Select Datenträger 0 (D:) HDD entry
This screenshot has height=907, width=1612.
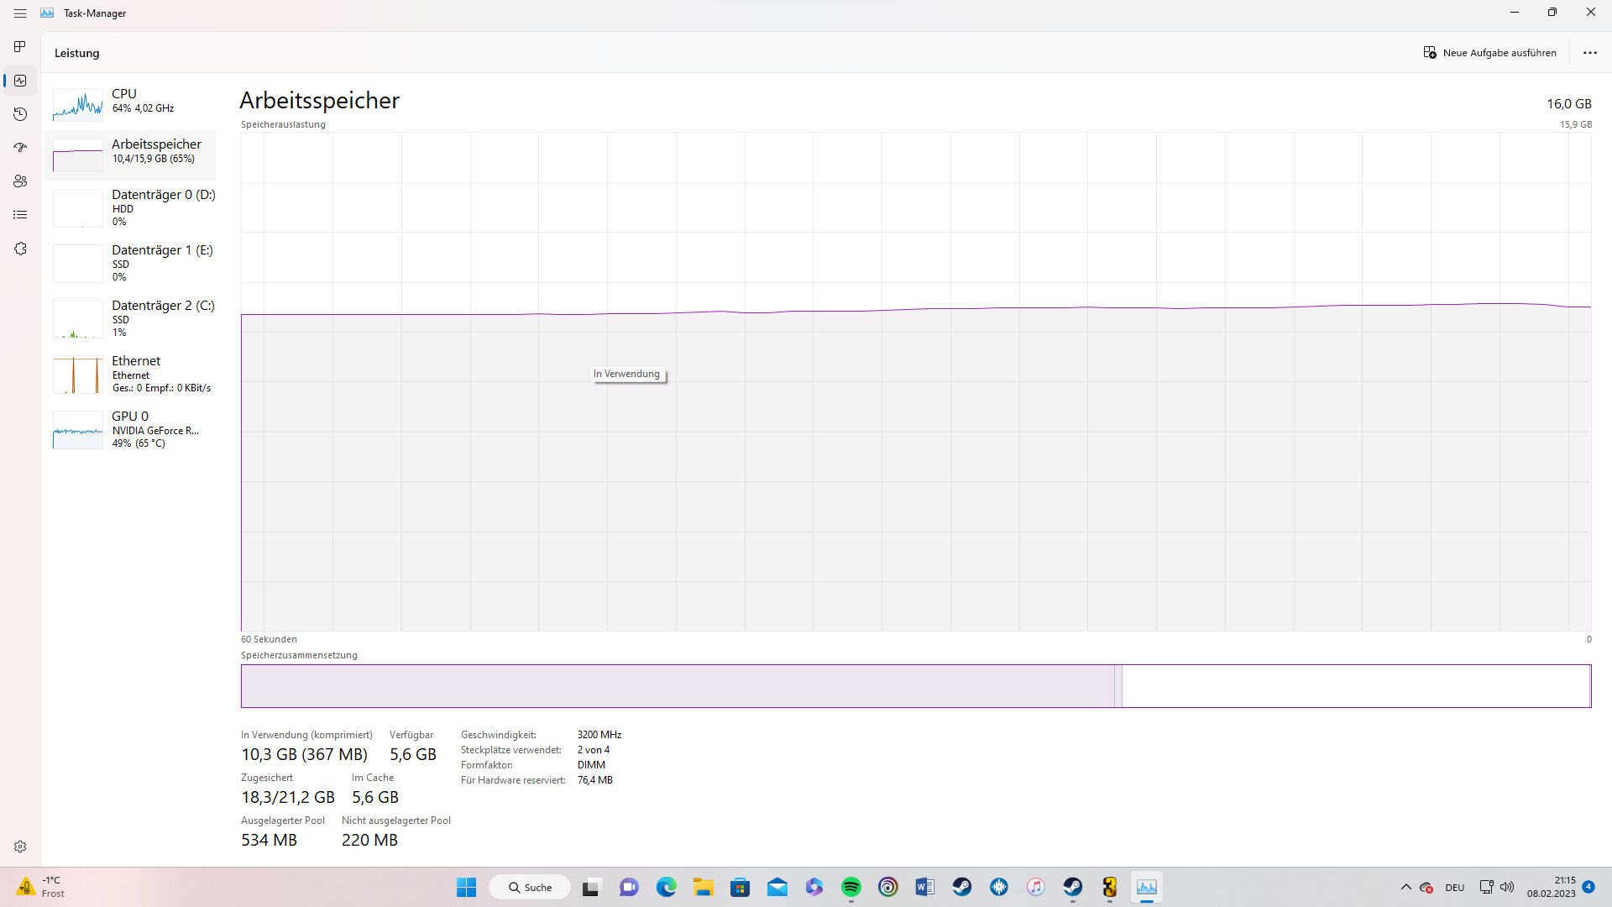(x=130, y=207)
